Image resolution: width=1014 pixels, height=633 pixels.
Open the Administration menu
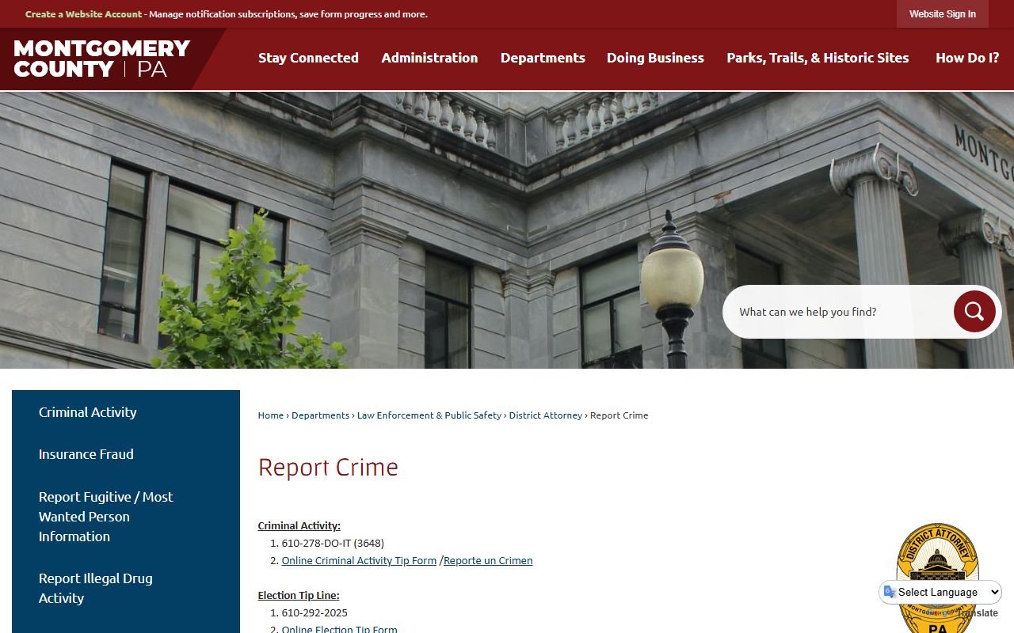(x=429, y=58)
